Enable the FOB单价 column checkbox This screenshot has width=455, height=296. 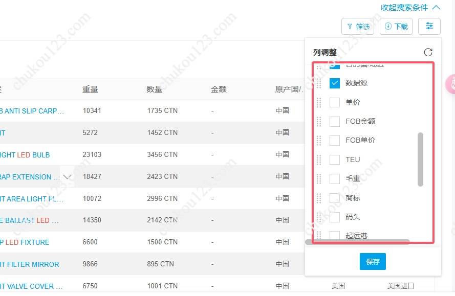pyautogui.click(x=335, y=140)
